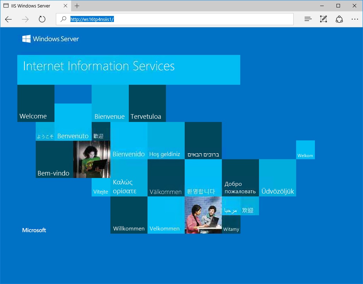Click the Hebrew ברוכים הבאים tile
This screenshot has width=363, height=284.
coord(203,141)
